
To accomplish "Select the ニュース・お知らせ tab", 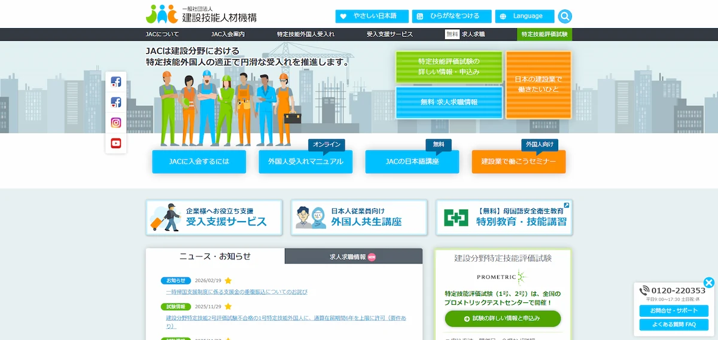I will tap(215, 256).
